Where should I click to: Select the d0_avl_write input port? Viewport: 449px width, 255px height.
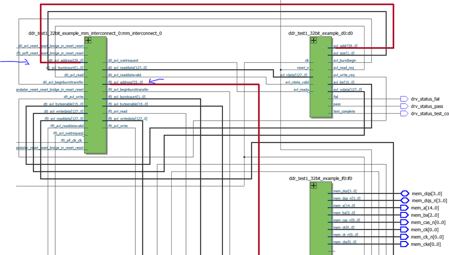click(74, 97)
